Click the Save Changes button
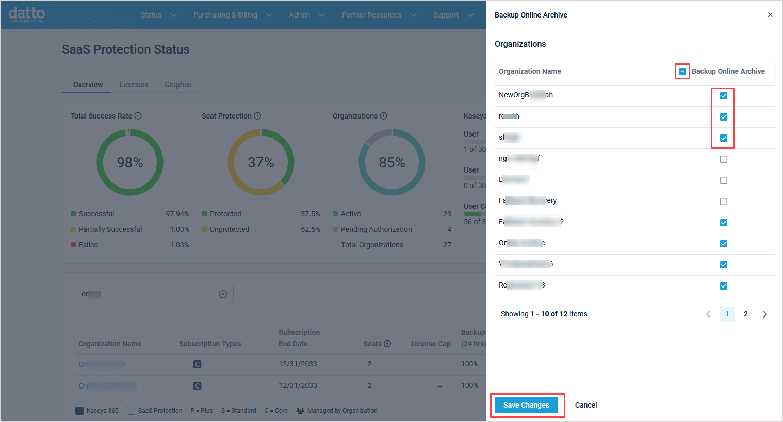The height and width of the screenshot is (422, 783). tap(526, 405)
